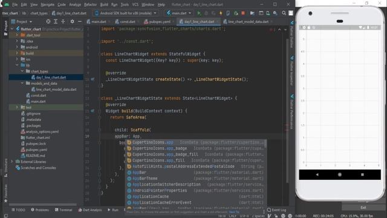Open the VCS menu
This screenshot has width=387, height=218.
(135, 4)
